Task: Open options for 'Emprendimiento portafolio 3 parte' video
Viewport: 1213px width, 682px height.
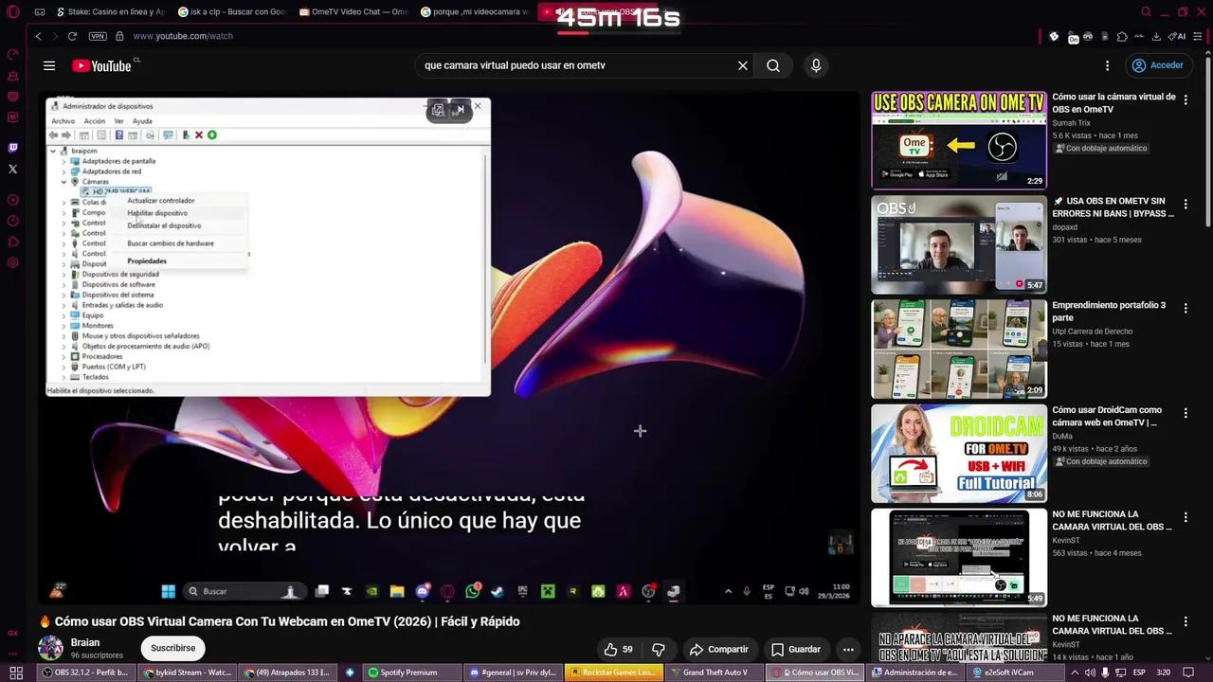Action: click(1186, 308)
